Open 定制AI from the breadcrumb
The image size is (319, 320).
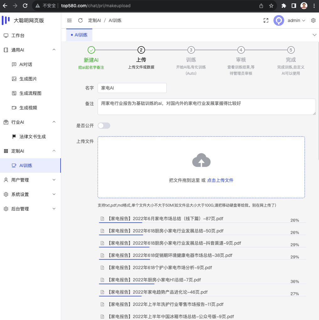click(x=94, y=20)
